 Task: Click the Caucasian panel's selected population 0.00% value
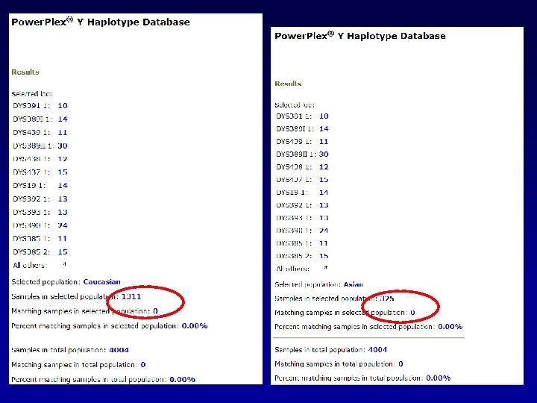click(195, 326)
